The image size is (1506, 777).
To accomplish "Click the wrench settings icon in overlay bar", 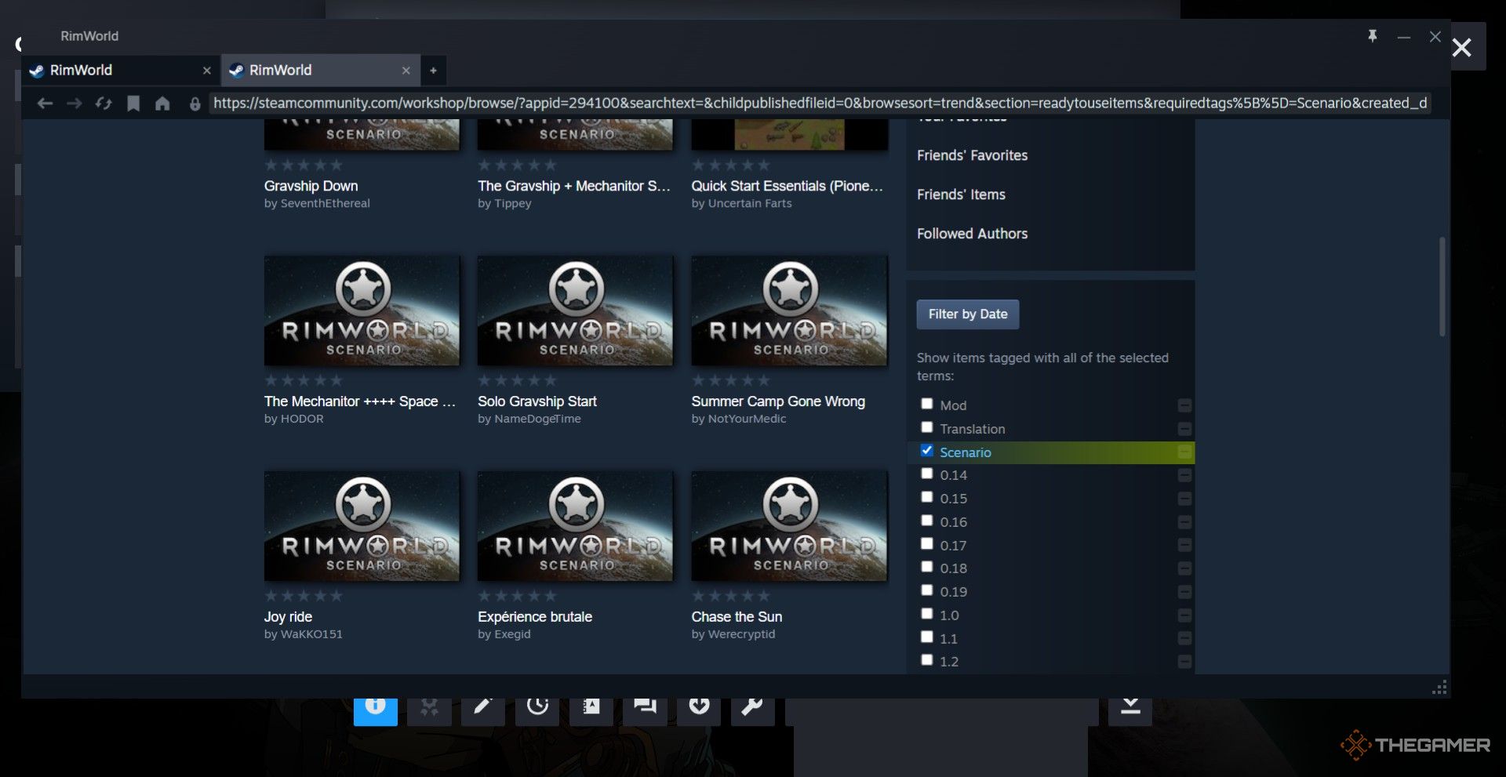I will pyautogui.click(x=751, y=706).
